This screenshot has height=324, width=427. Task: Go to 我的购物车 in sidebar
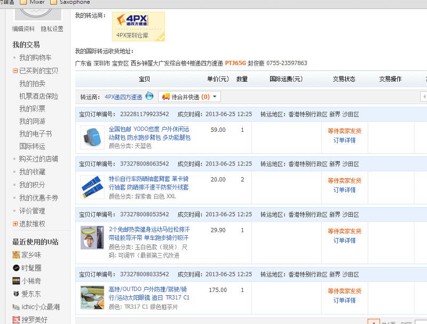tap(35, 58)
